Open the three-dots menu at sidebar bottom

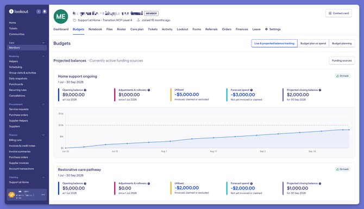click(43, 195)
